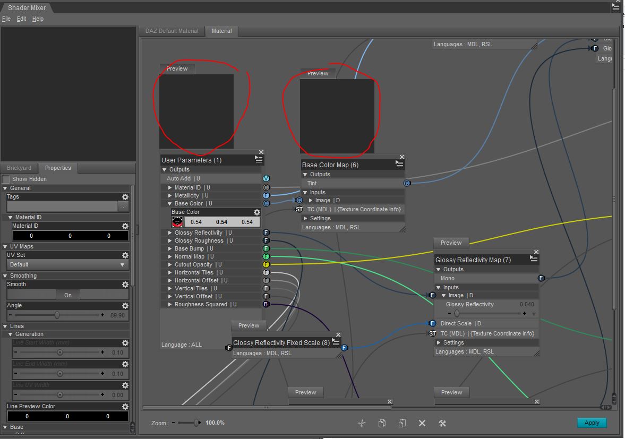Collapse the Lines section

point(5,326)
